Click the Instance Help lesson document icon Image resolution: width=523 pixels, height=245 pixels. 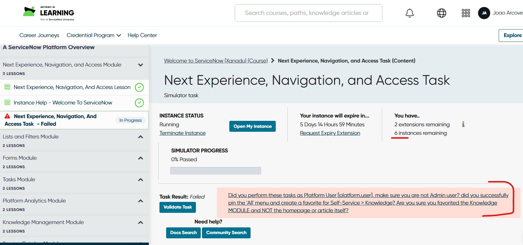(7, 103)
